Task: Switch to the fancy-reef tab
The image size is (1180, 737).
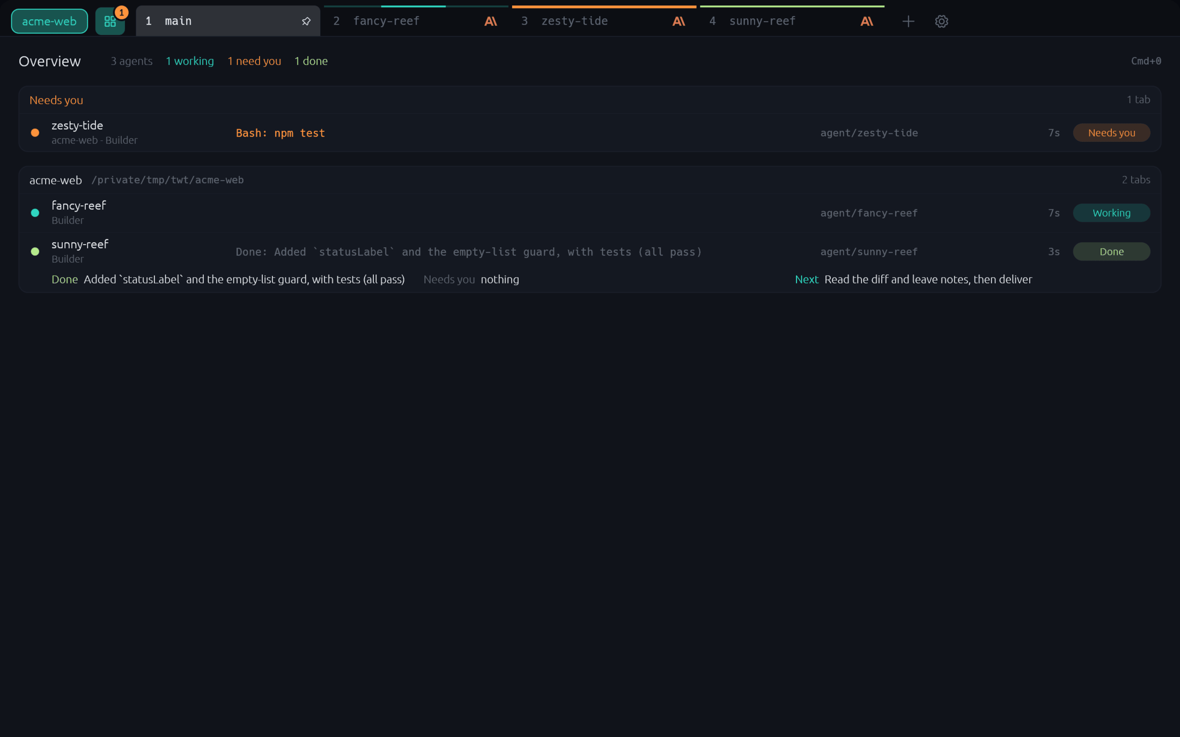Action: tap(416, 21)
